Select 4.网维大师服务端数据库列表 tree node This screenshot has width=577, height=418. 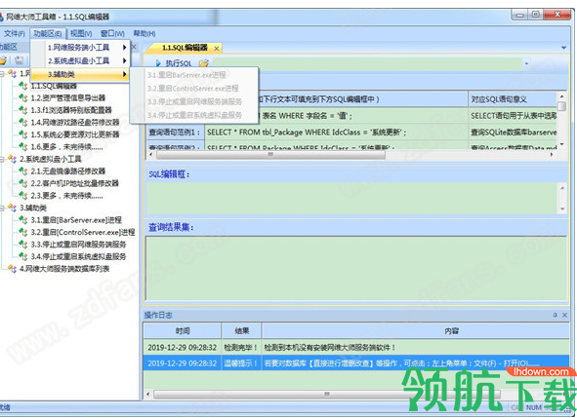tap(64, 269)
